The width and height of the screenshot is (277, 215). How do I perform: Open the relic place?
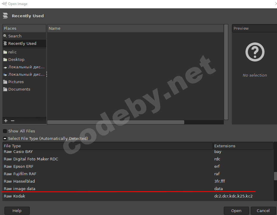[x=24, y=52]
